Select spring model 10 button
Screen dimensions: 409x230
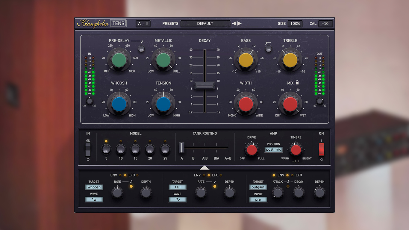coord(121,149)
